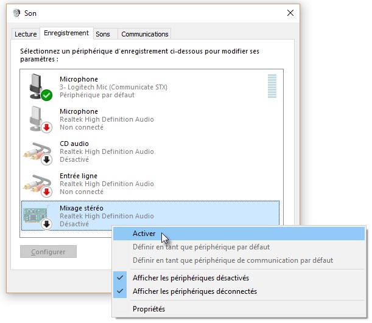372x323 pixels.
Task: Select the CD audio device entry text
Action: pyautogui.click(x=107, y=151)
